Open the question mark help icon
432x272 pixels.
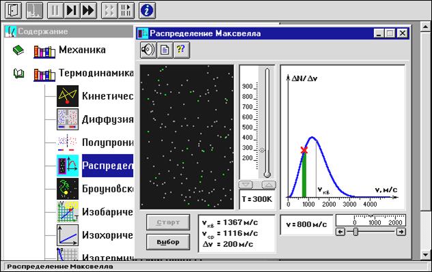point(182,50)
